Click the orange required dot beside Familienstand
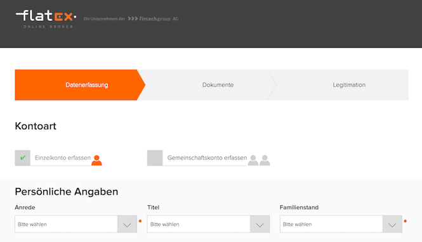This screenshot has height=242, width=422. pyautogui.click(x=406, y=221)
